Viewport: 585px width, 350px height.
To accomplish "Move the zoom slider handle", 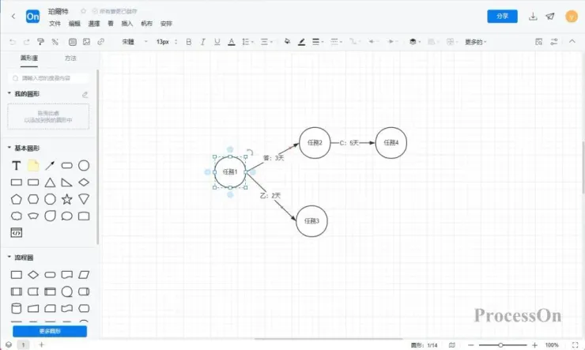I will (500, 345).
